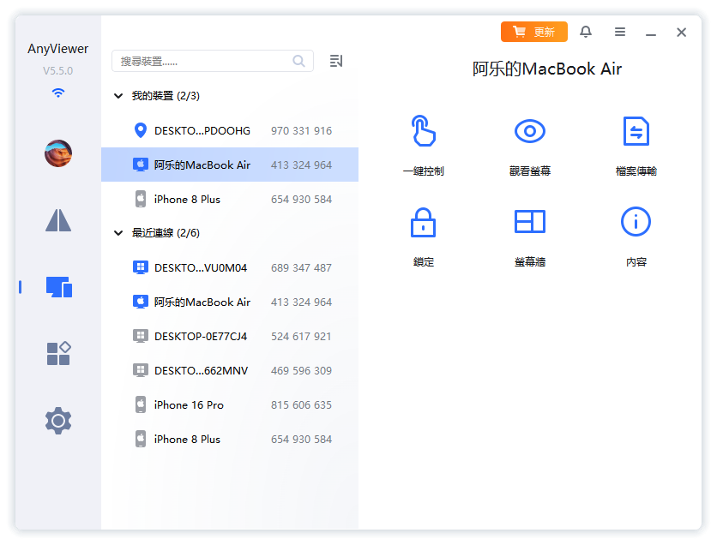Click the 觀看螢幕 view screen eye icon

tap(529, 131)
